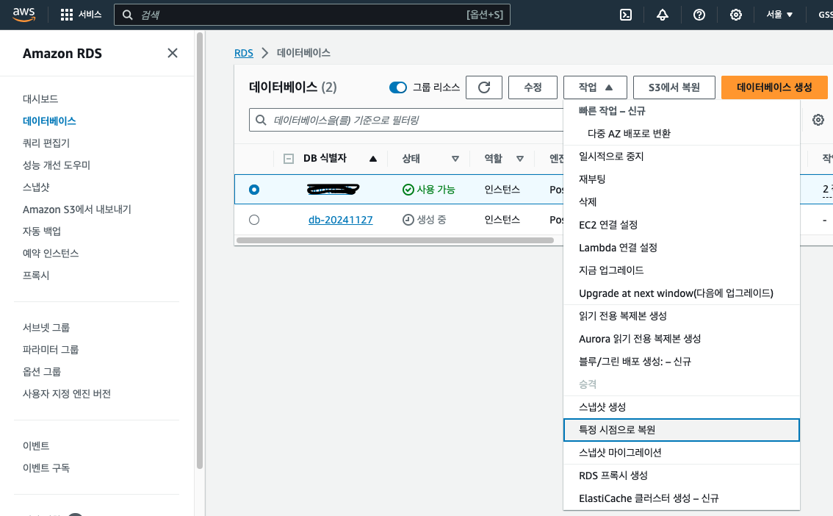
Task: Choose 삭제 from actions menu
Action: click(x=682, y=202)
